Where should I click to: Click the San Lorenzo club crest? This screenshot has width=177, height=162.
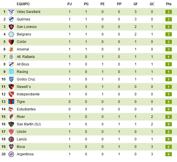11,27
